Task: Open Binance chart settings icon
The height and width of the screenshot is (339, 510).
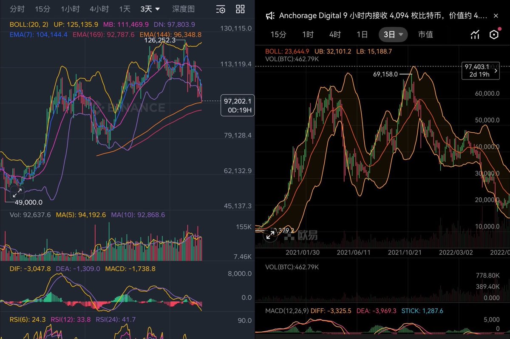Action: (x=221, y=9)
